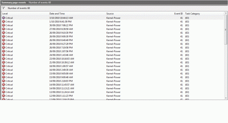Select date cell 14/09/2010 11:13:21 AM
The height and width of the screenshot is (123, 228).
tap(62, 88)
